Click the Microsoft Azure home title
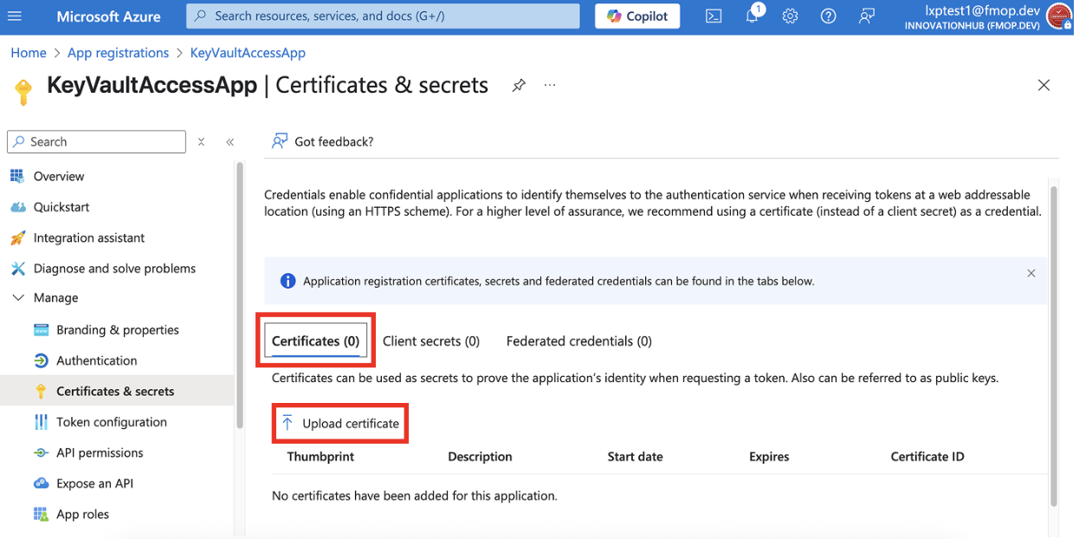Image resolution: width=1079 pixels, height=539 pixels. 108,16
